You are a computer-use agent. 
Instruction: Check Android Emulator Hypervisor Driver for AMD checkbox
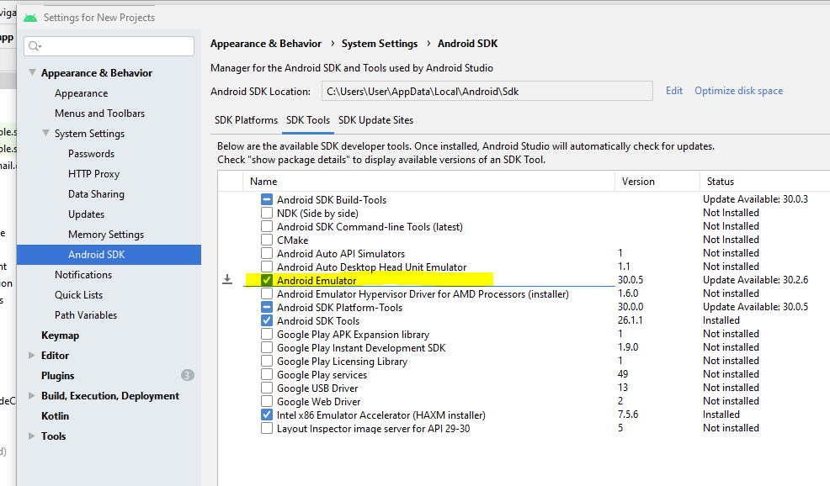[x=267, y=293]
